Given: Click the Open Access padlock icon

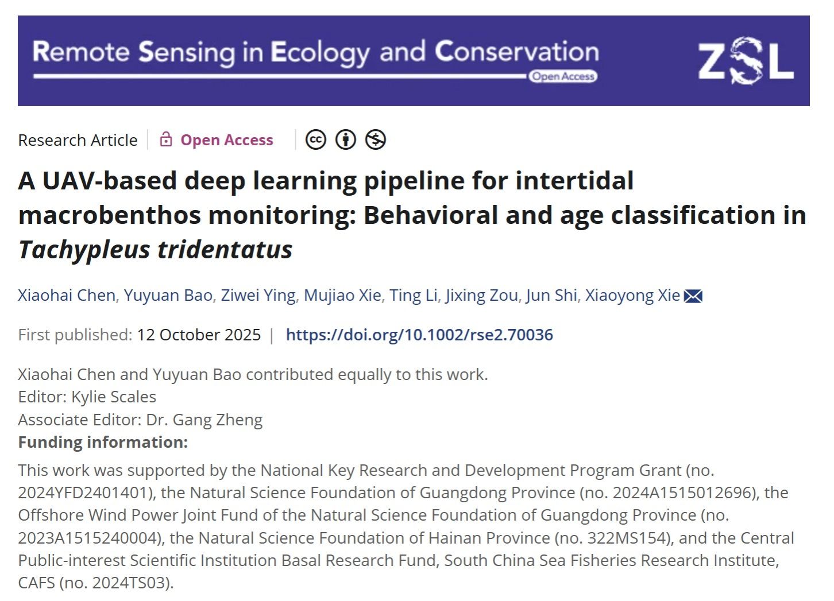Looking at the screenshot, I should click(166, 139).
